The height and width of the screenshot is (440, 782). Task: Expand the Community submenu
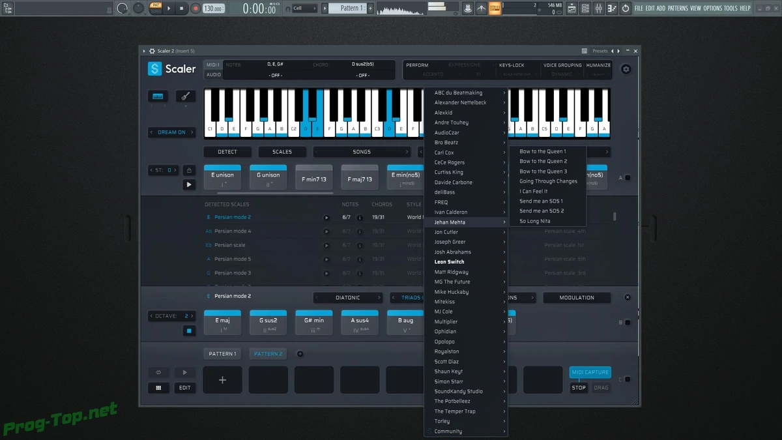(x=466, y=432)
